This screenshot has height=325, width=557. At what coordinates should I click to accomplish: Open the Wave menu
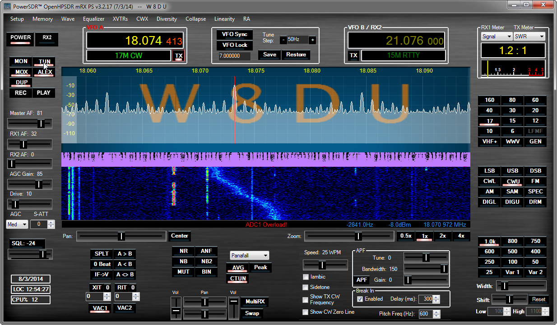point(68,19)
